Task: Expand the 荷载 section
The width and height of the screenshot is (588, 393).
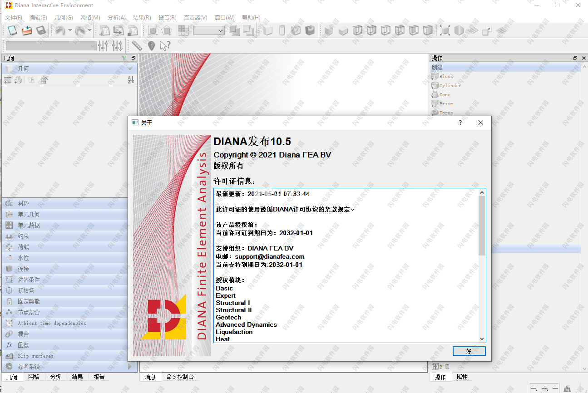Action: point(65,247)
